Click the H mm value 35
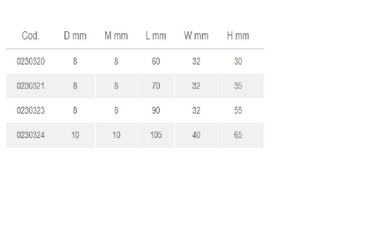This screenshot has width=365, height=246. pos(238,86)
